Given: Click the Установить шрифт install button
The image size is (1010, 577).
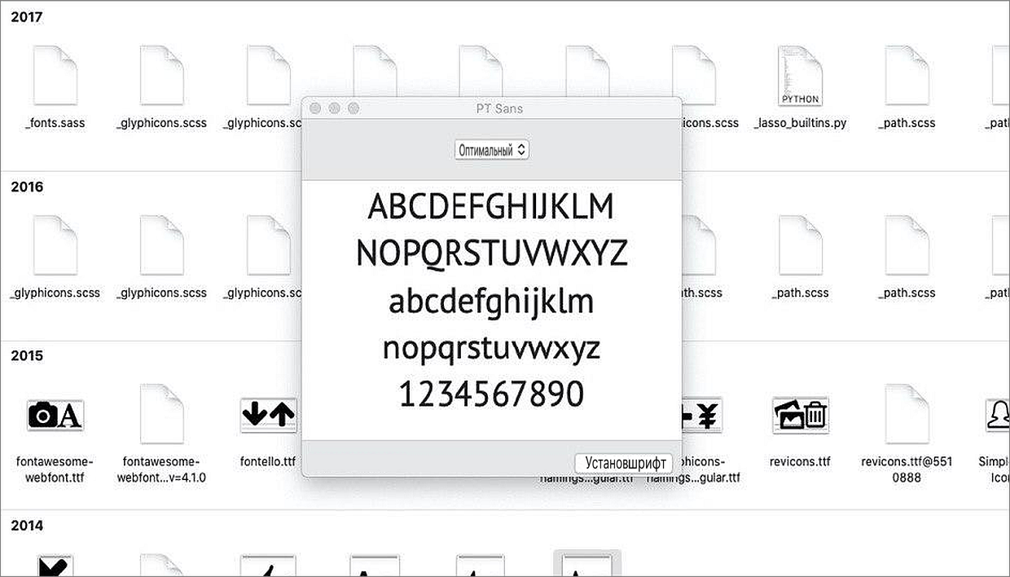Looking at the screenshot, I should coord(625,463).
